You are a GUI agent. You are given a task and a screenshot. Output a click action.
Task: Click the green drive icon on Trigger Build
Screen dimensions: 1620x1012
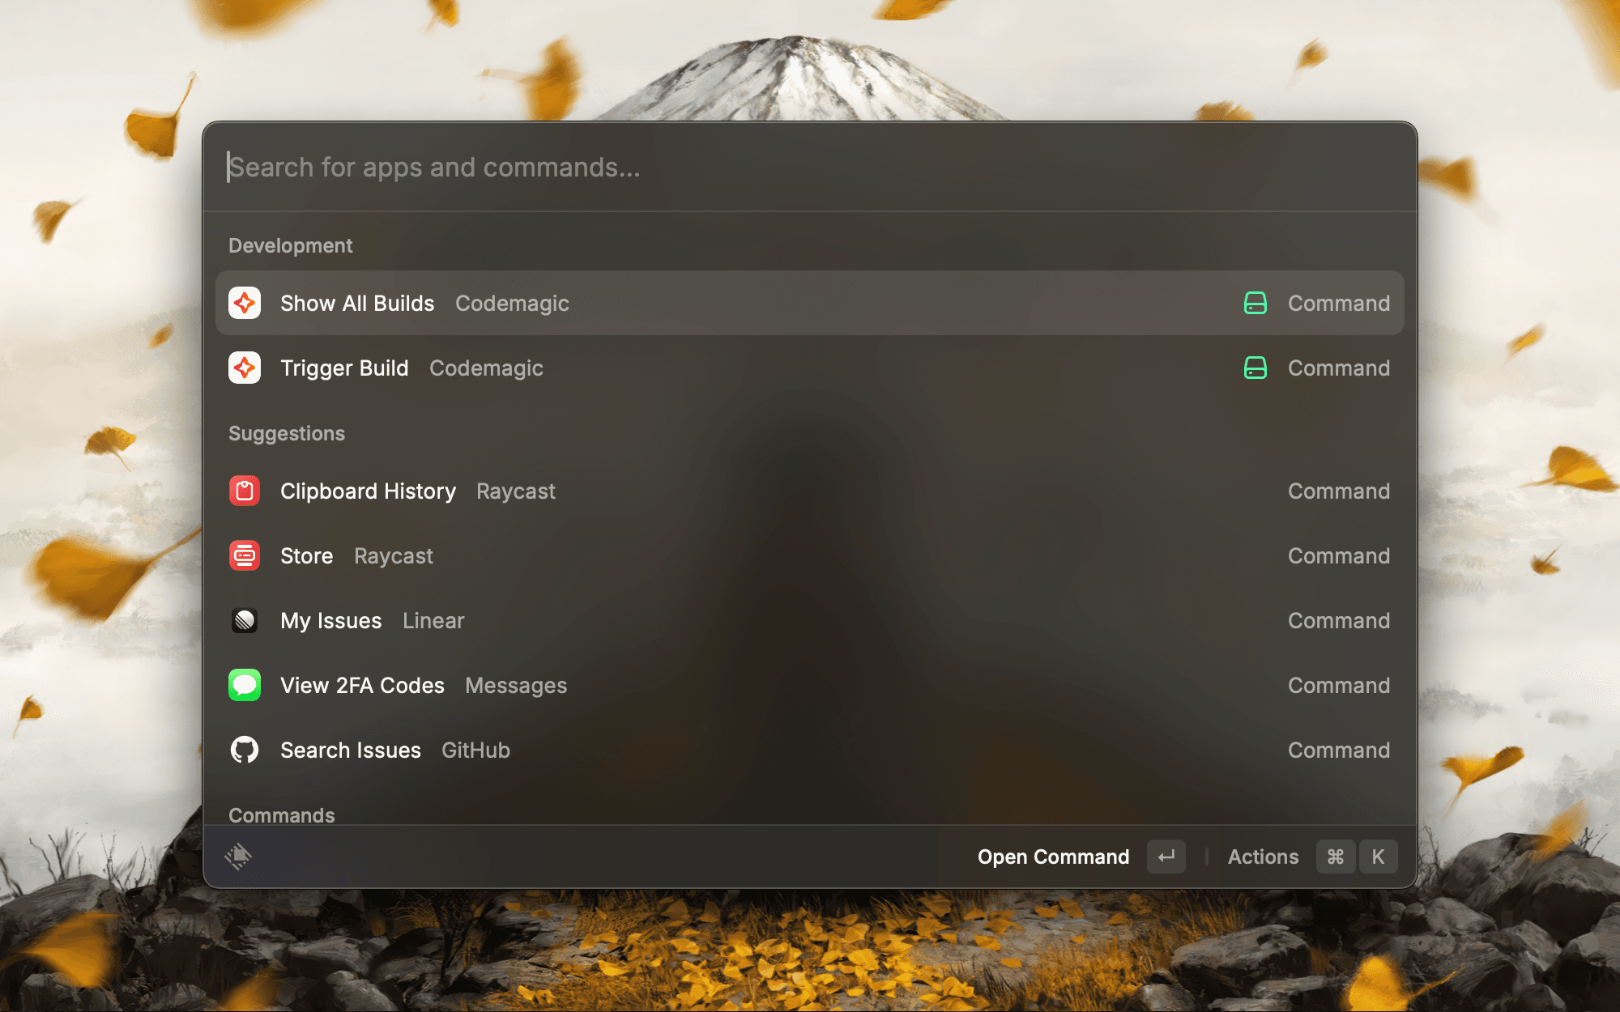click(x=1255, y=368)
